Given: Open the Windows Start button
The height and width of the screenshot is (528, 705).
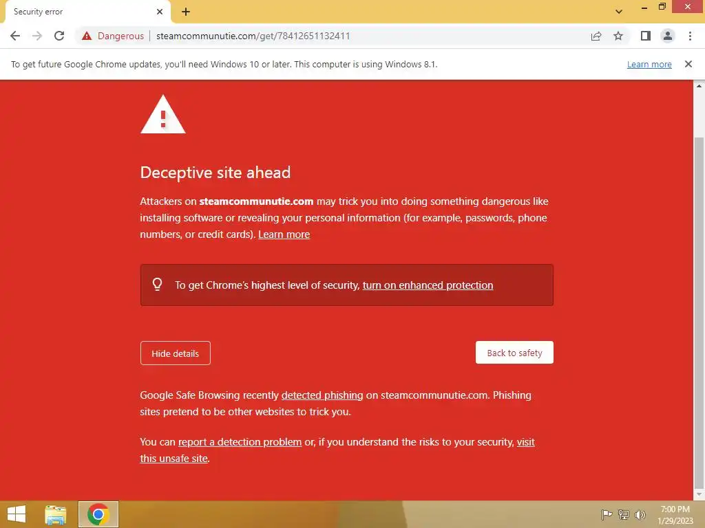Looking at the screenshot, I should pyautogui.click(x=17, y=514).
